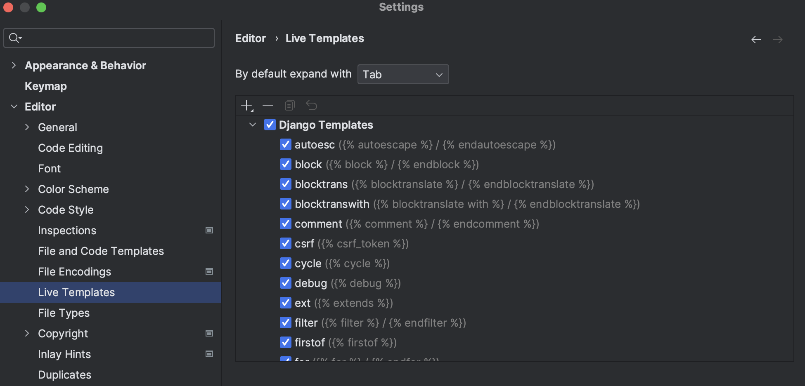
Task: Click the settings search field
Action: [109, 38]
